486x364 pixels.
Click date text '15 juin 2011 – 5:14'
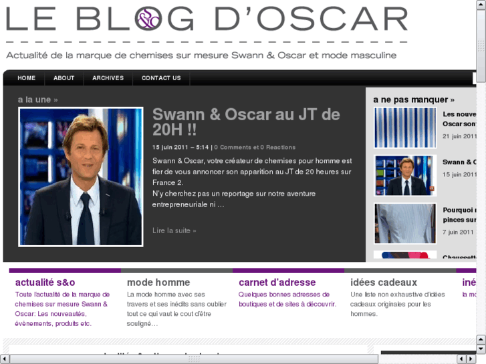click(180, 148)
